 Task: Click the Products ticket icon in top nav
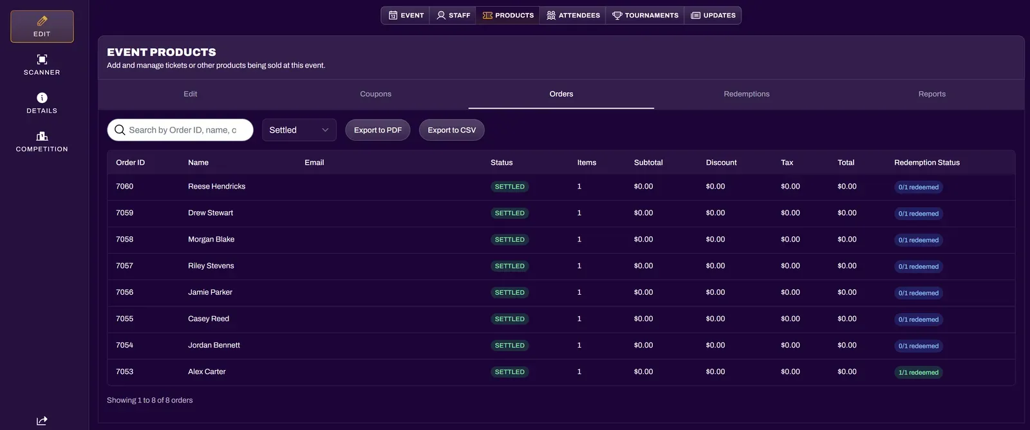[487, 15]
